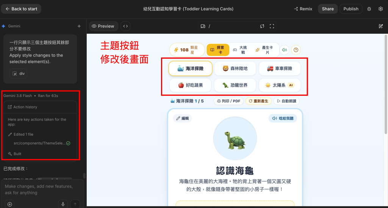Select the 探索卡 tab
The image size is (388, 208).
point(217,50)
